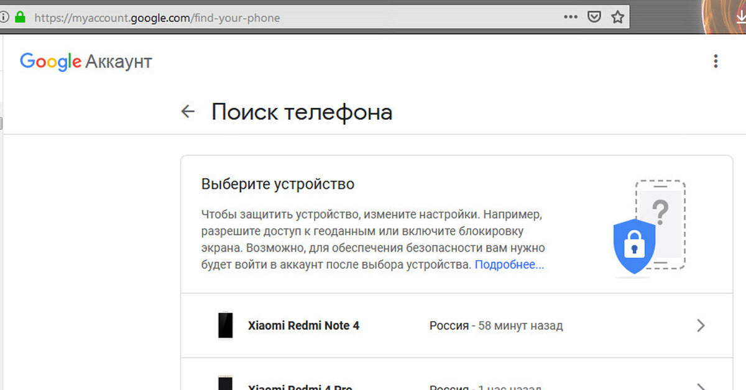This screenshot has width=746, height=390.
Task: Expand Xiaomi Redmi Note 4 chevron arrow
Action: (x=701, y=325)
